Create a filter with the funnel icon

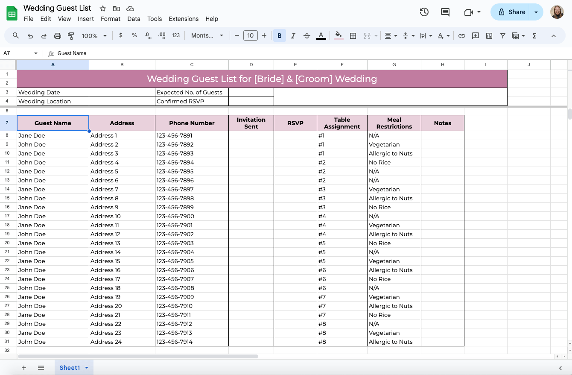503,36
